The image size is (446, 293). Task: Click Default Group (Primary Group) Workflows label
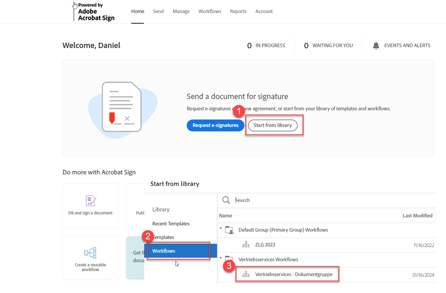pos(283,230)
